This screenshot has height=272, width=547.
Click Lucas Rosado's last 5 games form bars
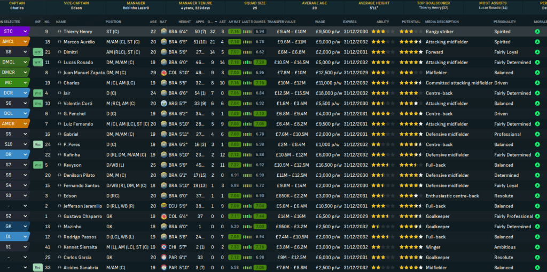tap(247, 63)
